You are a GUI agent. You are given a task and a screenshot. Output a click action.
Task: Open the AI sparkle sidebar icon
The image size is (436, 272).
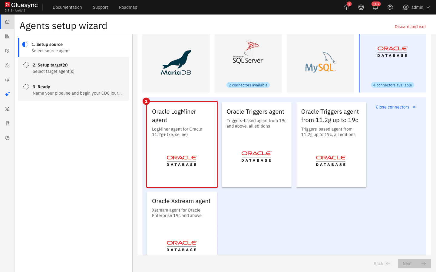7,94
